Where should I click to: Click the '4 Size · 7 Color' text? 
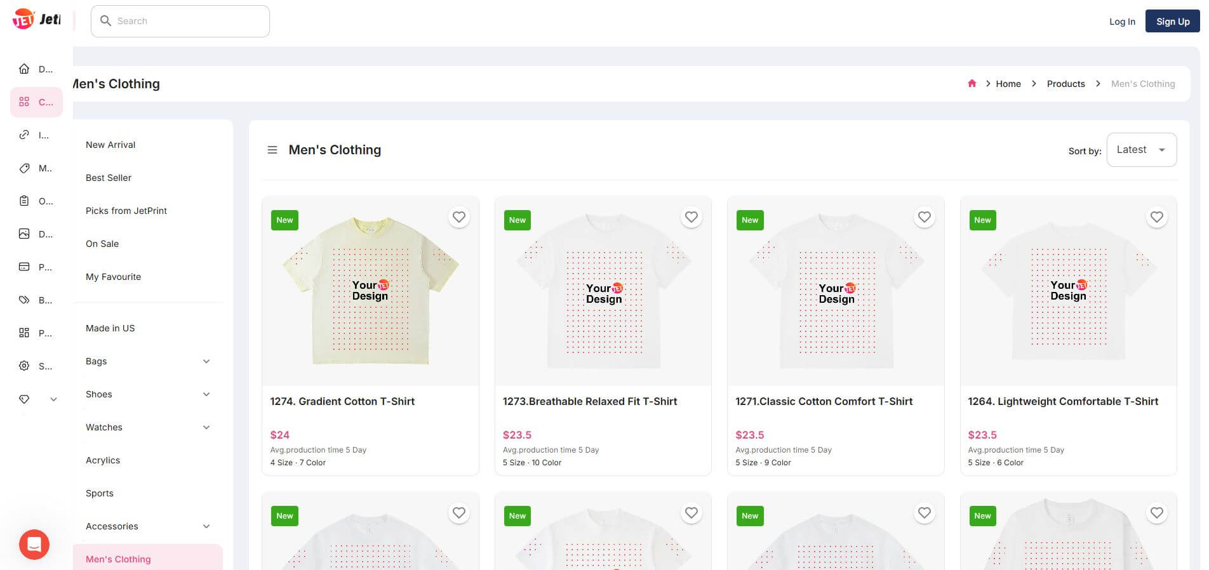click(x=298, y=463)
